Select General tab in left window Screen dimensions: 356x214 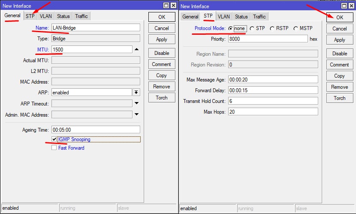tap(12, 15)
